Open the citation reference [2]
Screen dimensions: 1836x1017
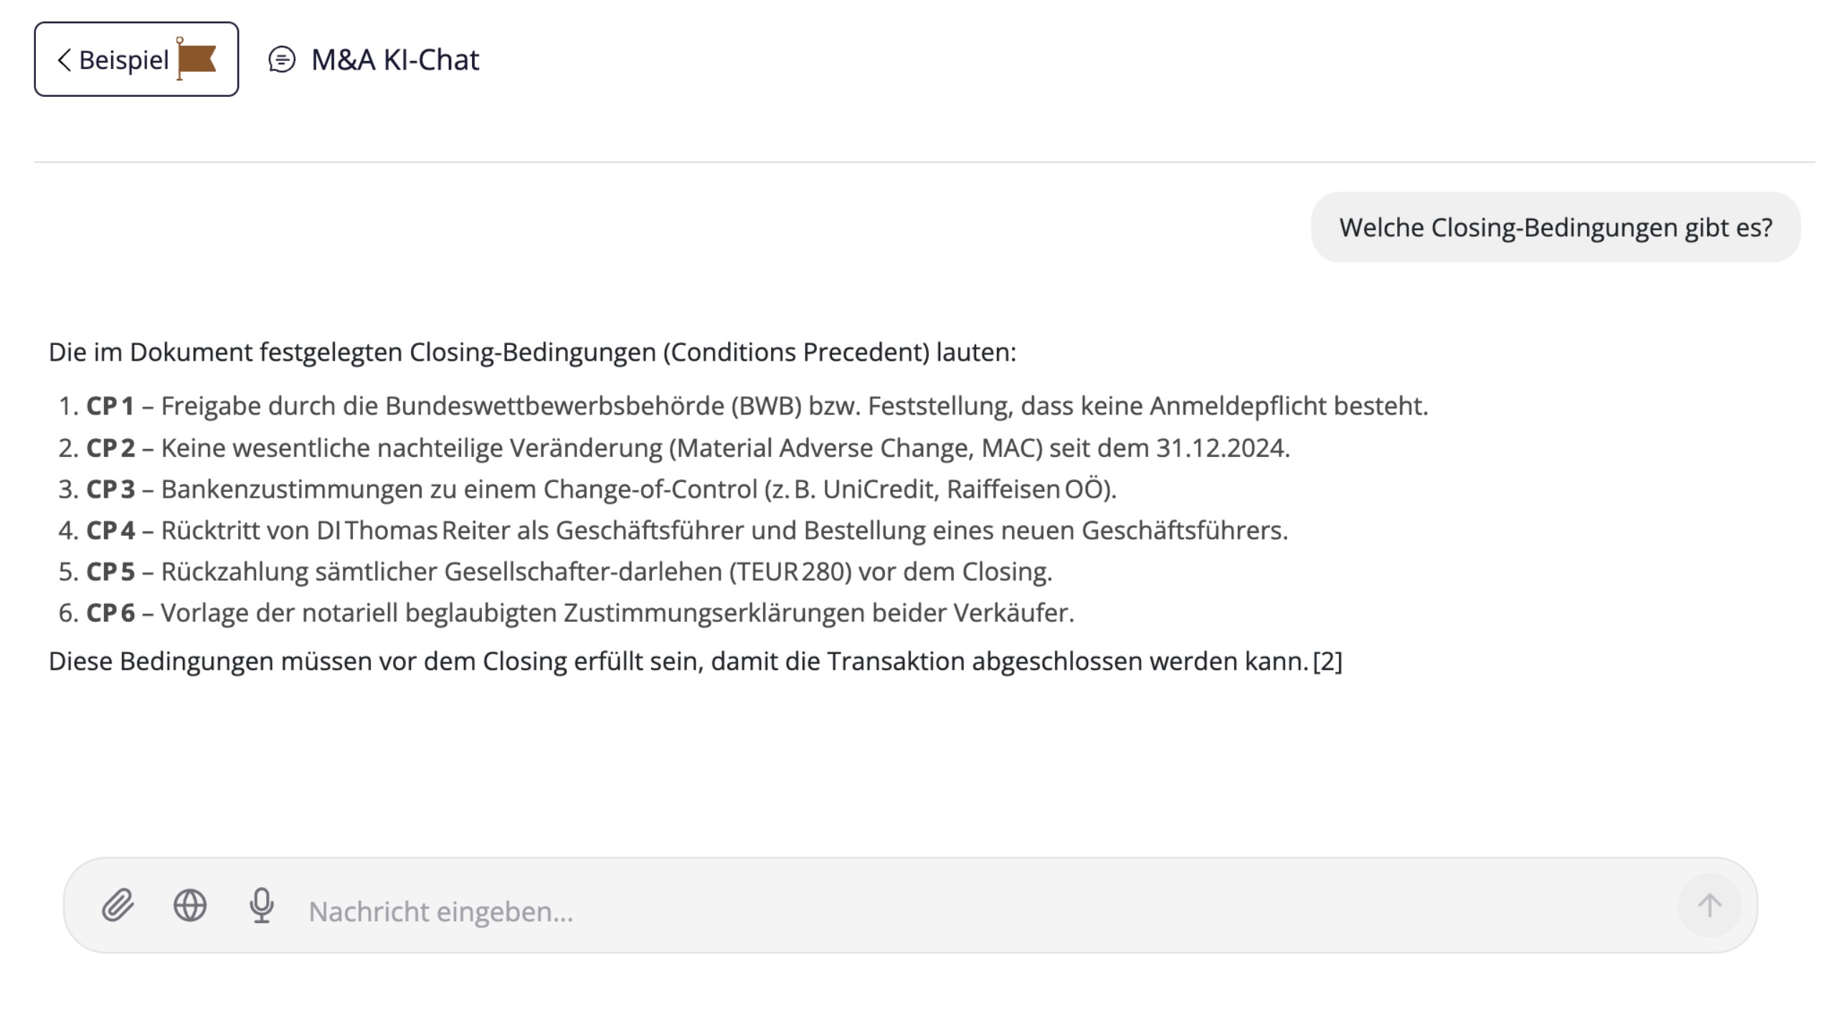point(1328,661)
